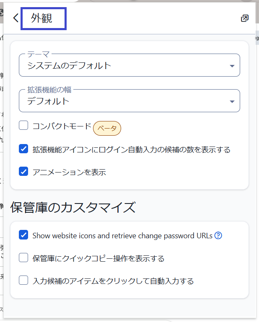259x322 pixels.
Task: Click the 入力候補のアイテムをクリックして自動入力する label
Action: click(x=113, y=281)
